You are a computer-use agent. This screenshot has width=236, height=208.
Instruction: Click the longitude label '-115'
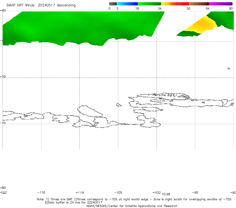point(41,192)
